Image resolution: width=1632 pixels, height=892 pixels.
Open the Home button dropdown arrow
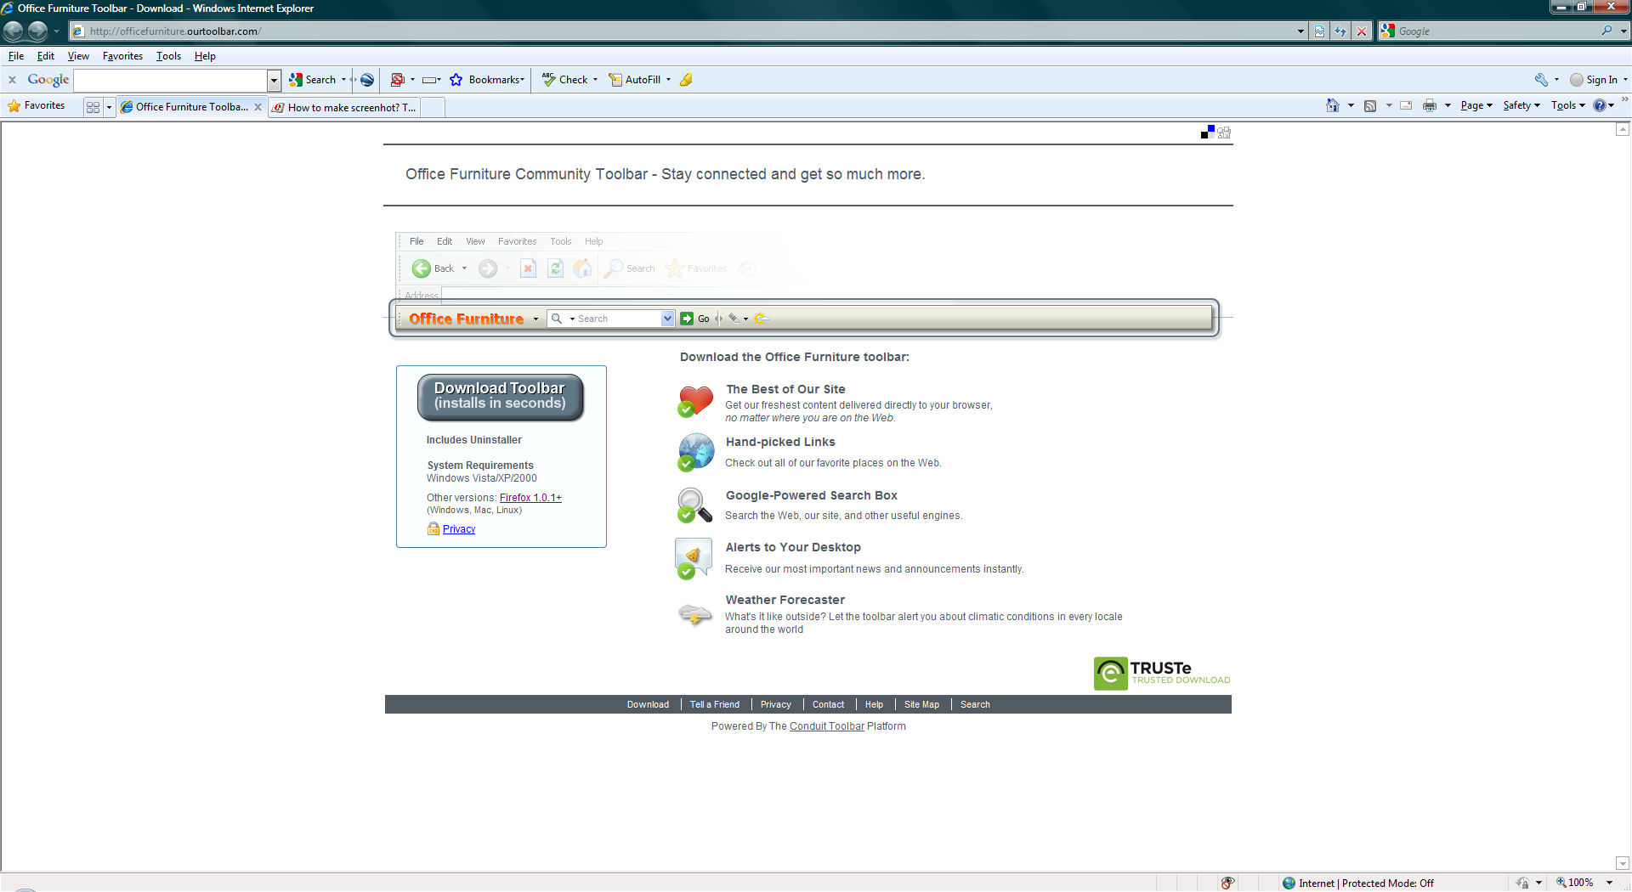click(x=1351, y=105)
